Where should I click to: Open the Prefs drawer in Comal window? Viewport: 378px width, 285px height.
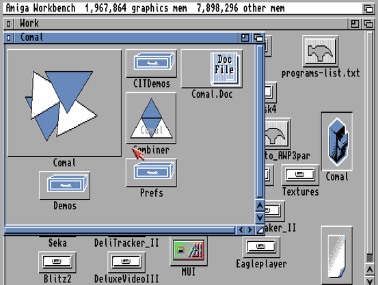[x=151, y=173]
